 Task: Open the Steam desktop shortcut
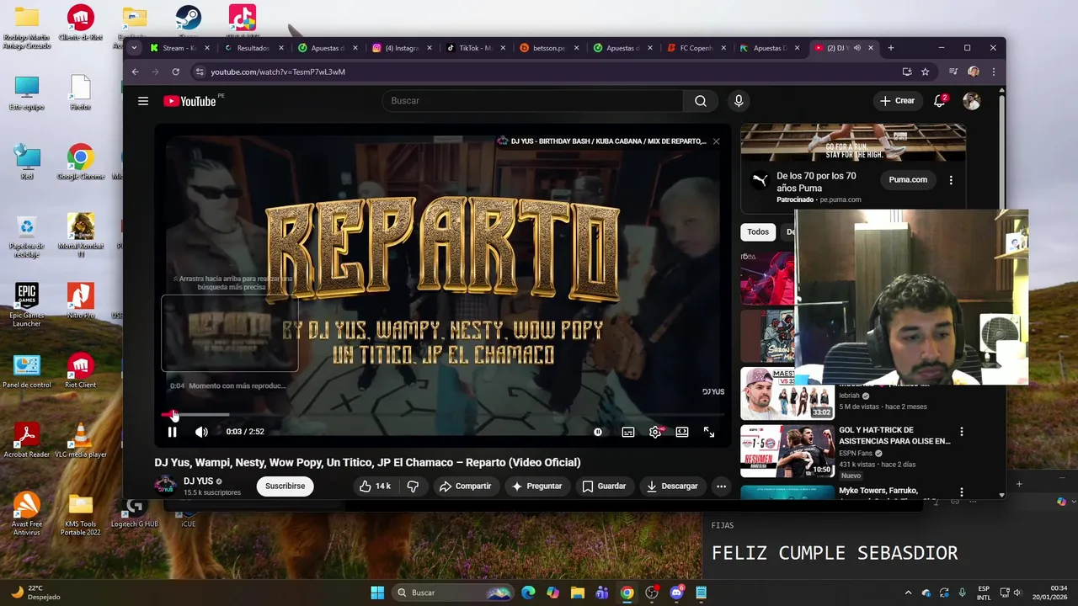(188, 21)
